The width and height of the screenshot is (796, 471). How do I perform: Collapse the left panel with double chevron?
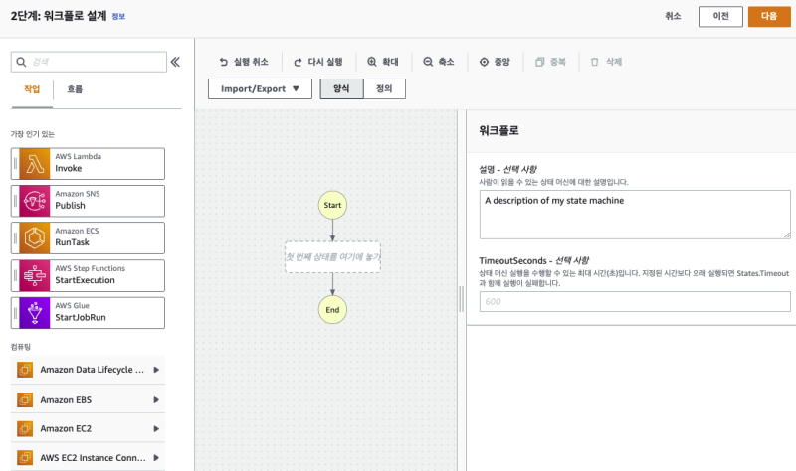point(175,62)
